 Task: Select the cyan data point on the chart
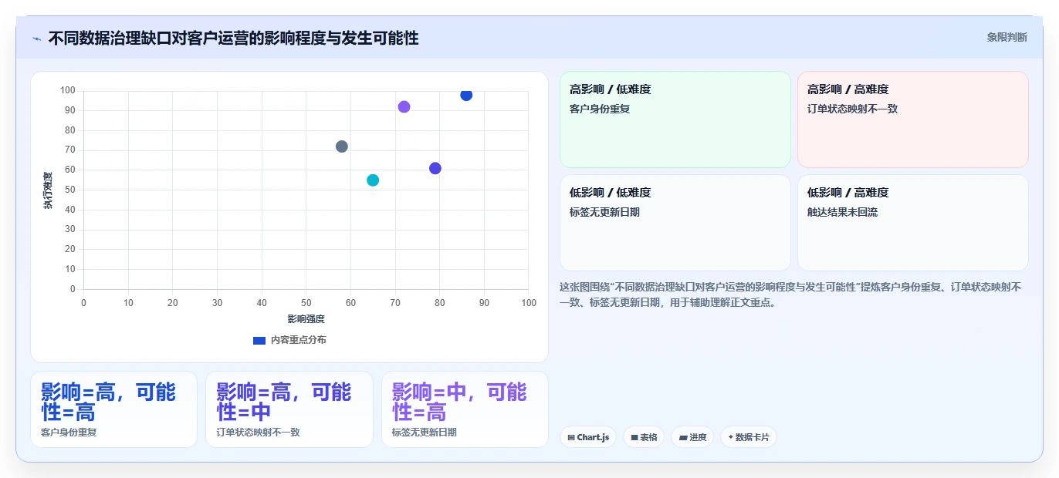[x=373, y=180]
